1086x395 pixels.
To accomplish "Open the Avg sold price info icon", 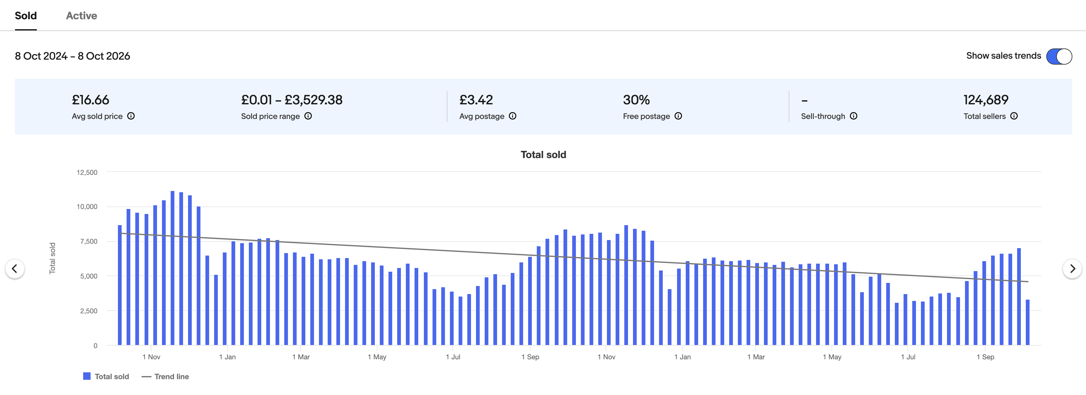I will tap(131, 116).
